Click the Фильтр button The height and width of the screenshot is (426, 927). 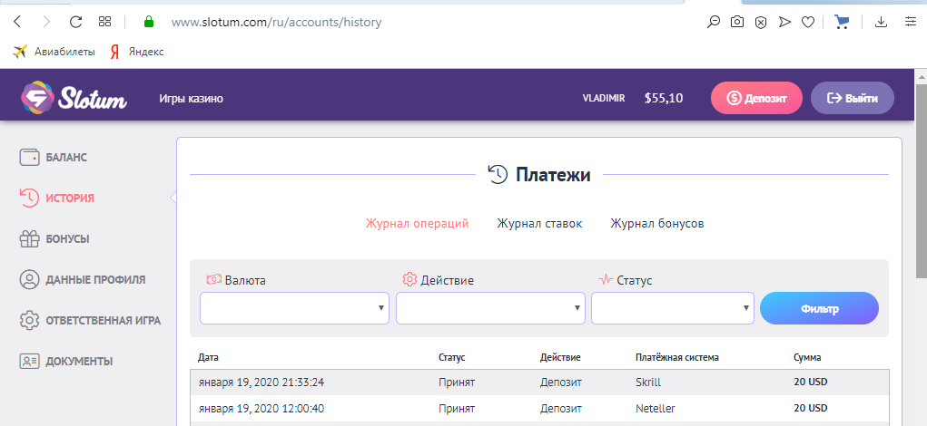pyautogui.click(x=819, y=308)
